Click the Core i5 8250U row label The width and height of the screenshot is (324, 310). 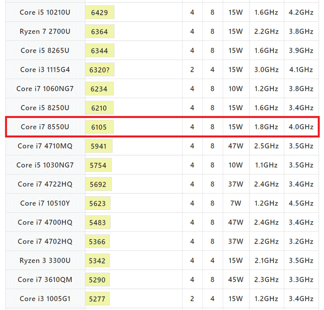[45, 108]
